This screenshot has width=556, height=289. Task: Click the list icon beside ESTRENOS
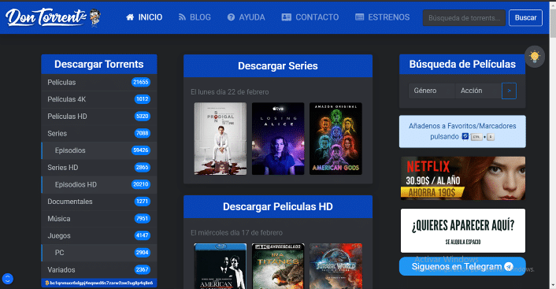click(x=360, y=17)
